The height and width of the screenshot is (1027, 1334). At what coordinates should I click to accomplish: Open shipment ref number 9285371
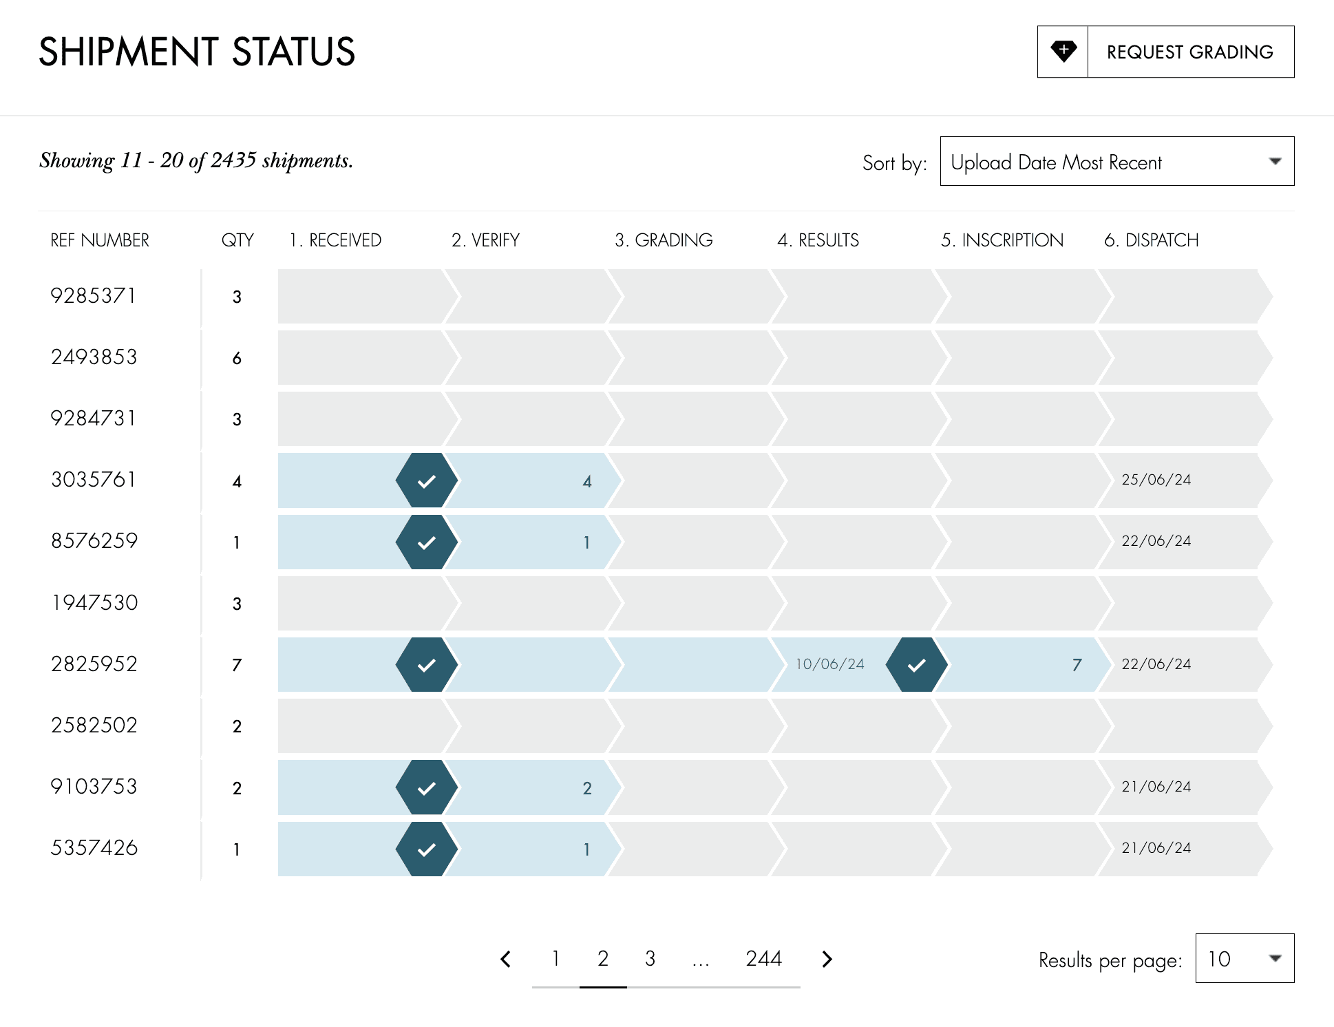pos(93,296)
